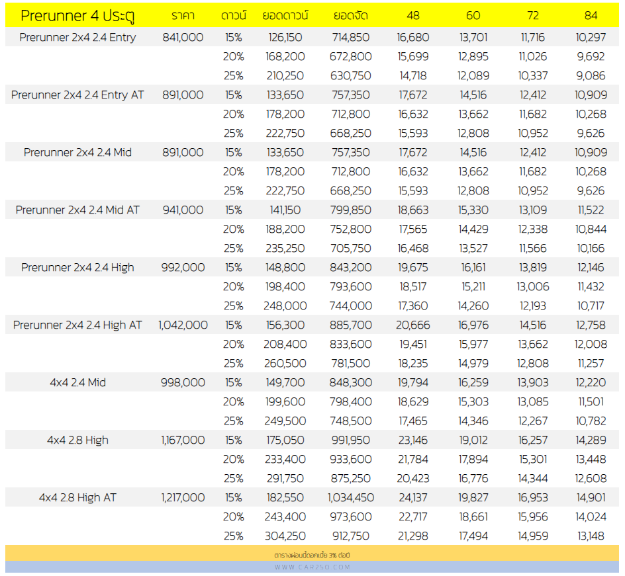Click installment value 13,701
Image resolution: width=625 pixels, height=576 pixels.
pos(473,38)
